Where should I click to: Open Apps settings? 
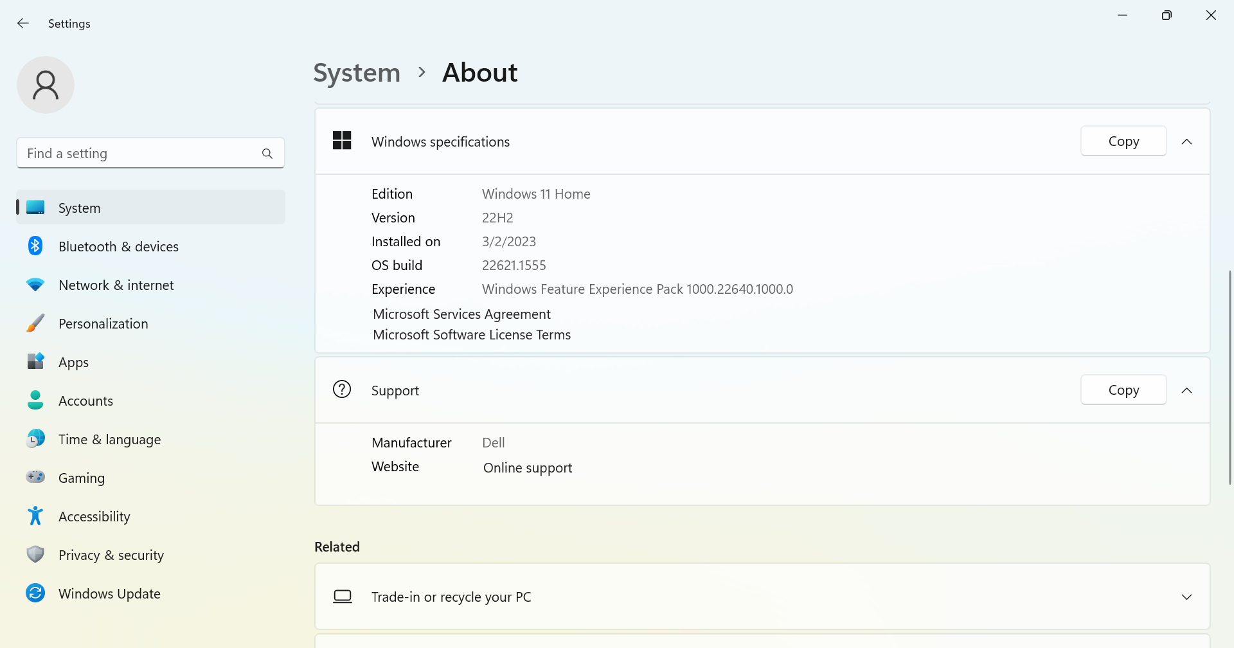pyautogui.click(x=150, y=362)
